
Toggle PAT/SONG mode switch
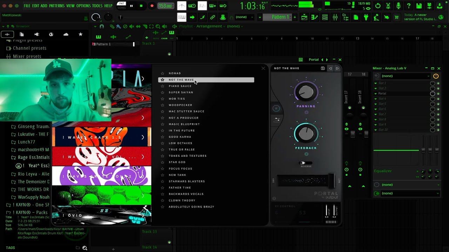(x=121, y=6)
